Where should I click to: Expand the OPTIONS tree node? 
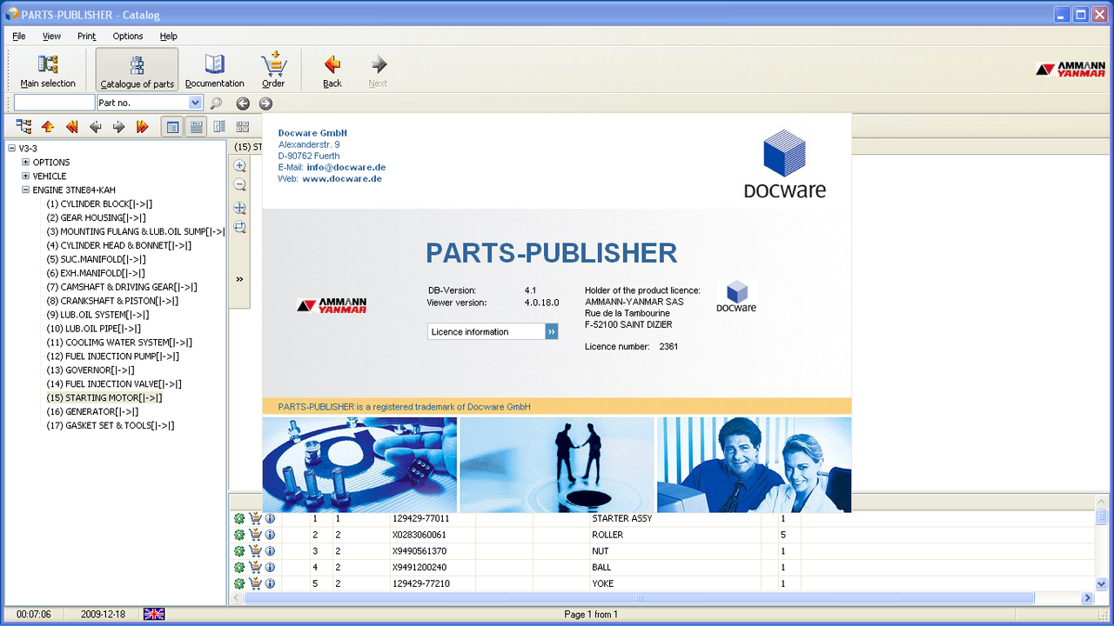(x=26, y=163)
